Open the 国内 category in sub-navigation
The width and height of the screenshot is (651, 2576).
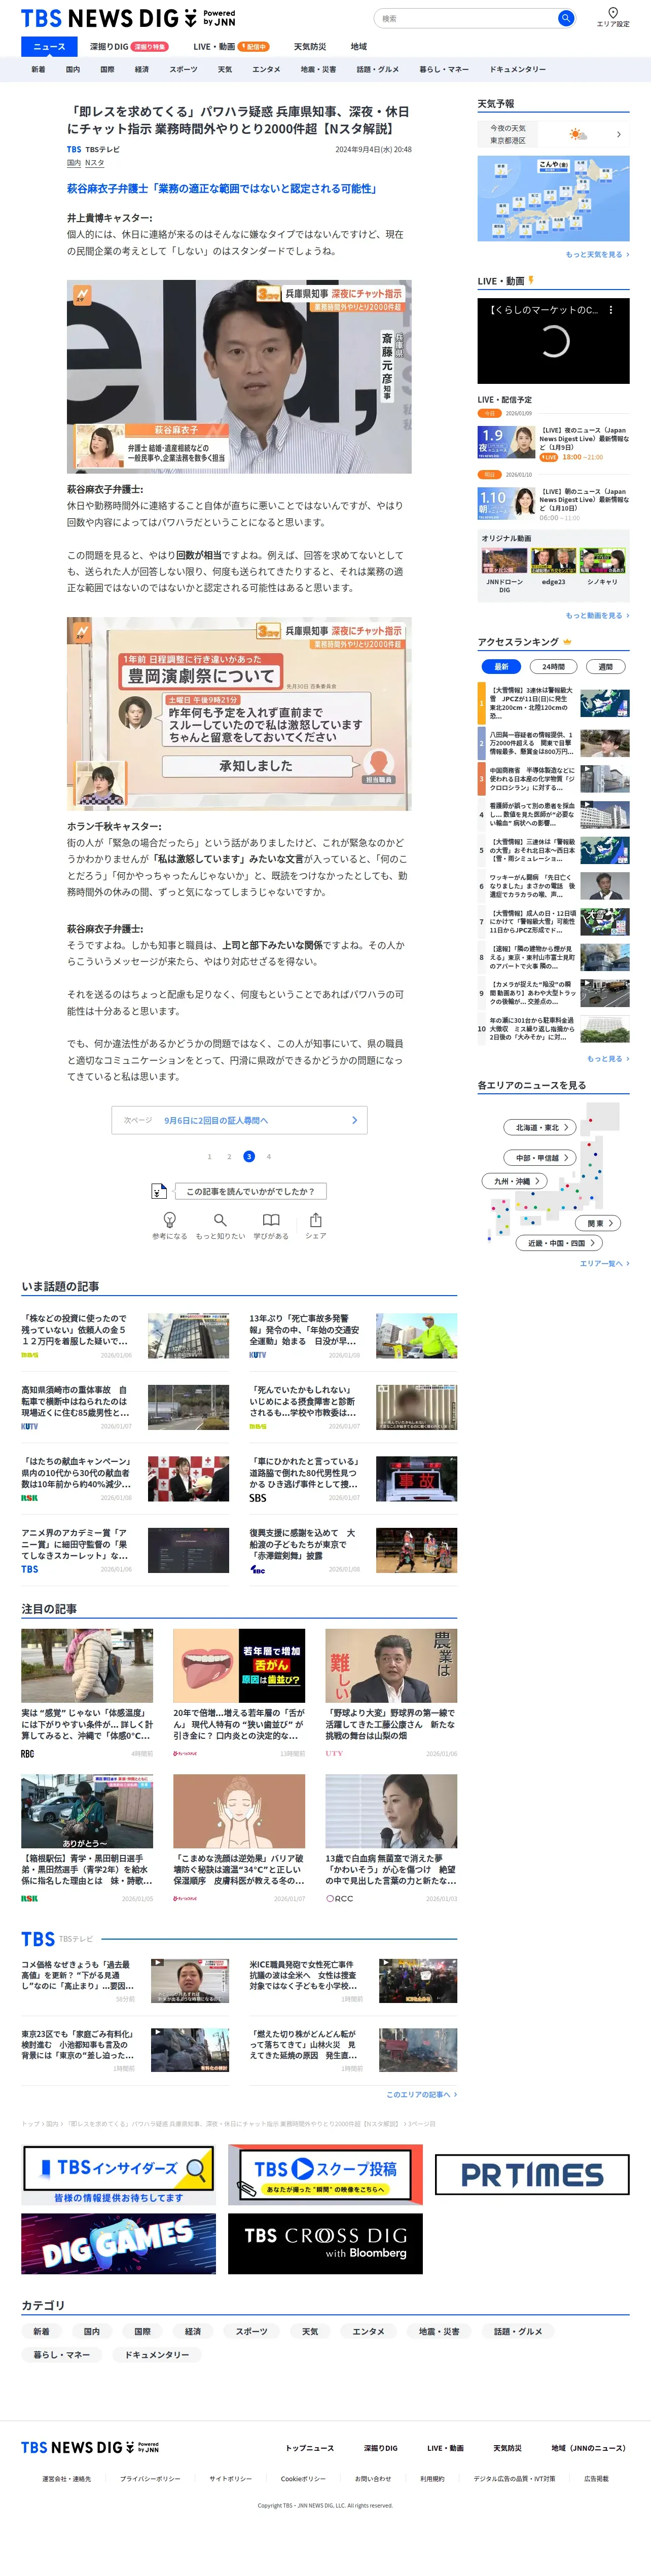[x=73, y=69]
